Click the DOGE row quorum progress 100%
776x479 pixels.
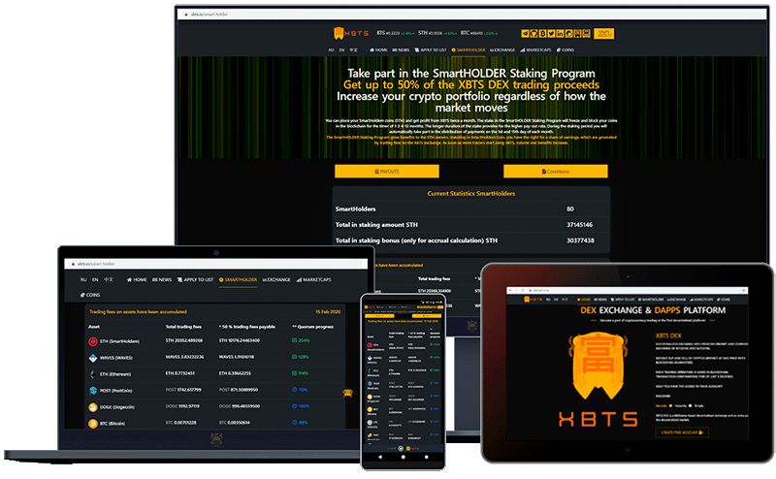click(x=301, y=406)
